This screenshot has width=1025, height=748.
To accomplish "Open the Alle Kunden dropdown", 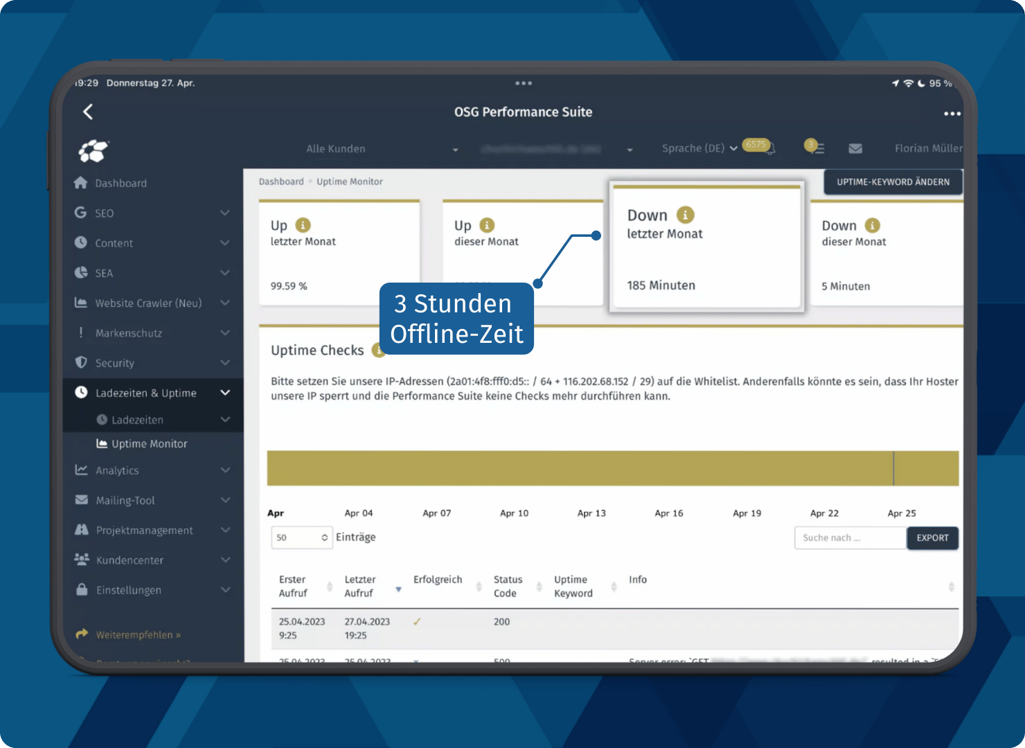I will click(382, 149).
